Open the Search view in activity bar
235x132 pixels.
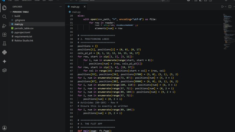point(4,17)
